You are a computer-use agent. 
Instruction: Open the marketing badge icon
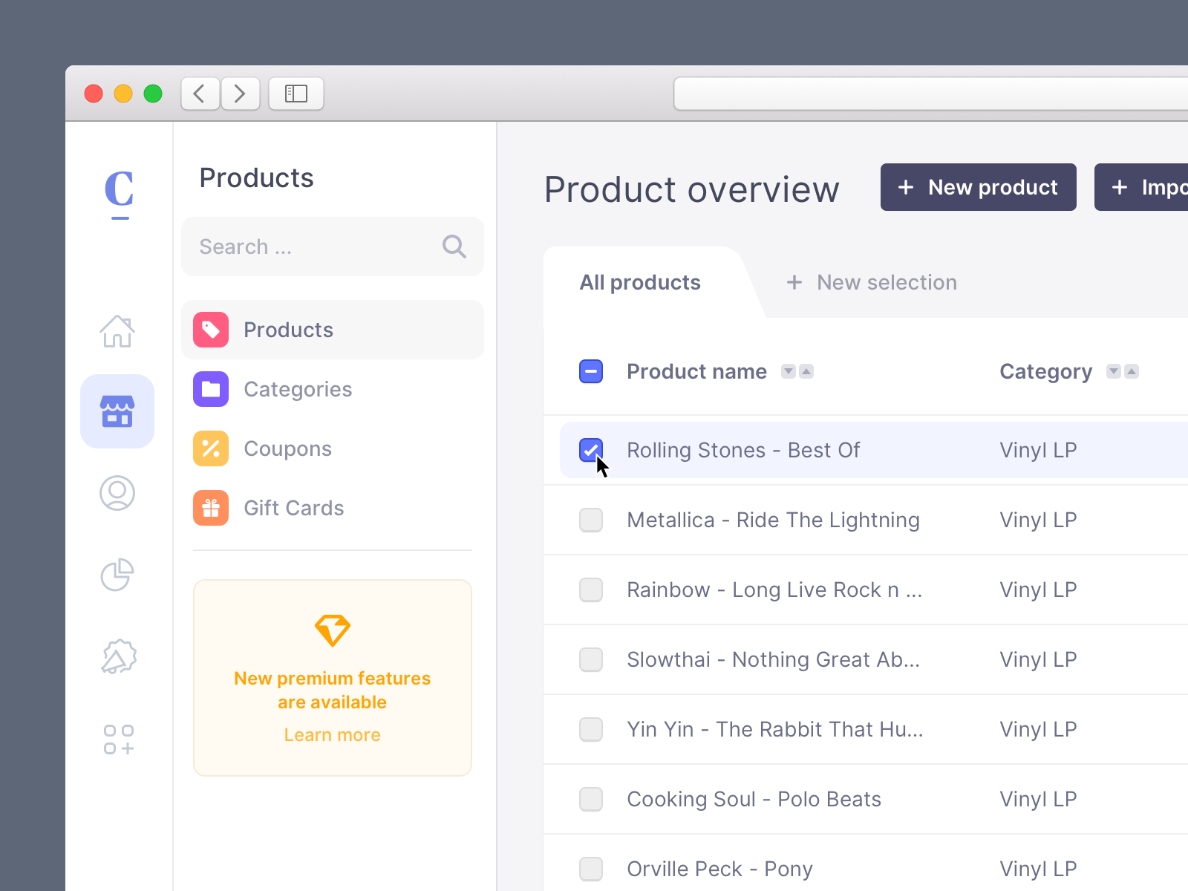click(118, 656)
